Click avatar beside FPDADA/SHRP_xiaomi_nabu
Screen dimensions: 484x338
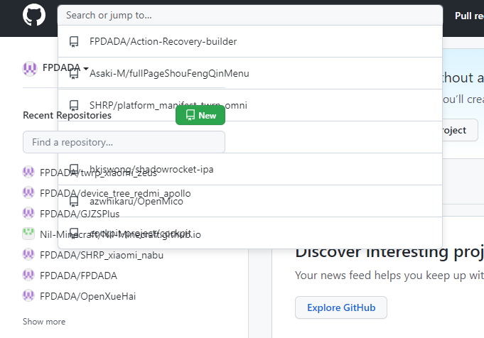coord(28,254)
